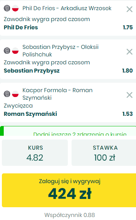Viewport: 136px width, 220px height.
Task: Open Phil De Fries - Arkadiusz Wrzosek event
Action: tap(67, 8)
